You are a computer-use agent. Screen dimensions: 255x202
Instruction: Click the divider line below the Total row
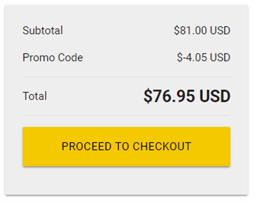(x=126, y=116)
